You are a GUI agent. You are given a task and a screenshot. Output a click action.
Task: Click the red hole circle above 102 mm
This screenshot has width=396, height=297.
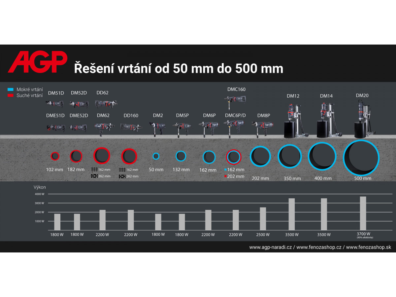click(55, 156)
